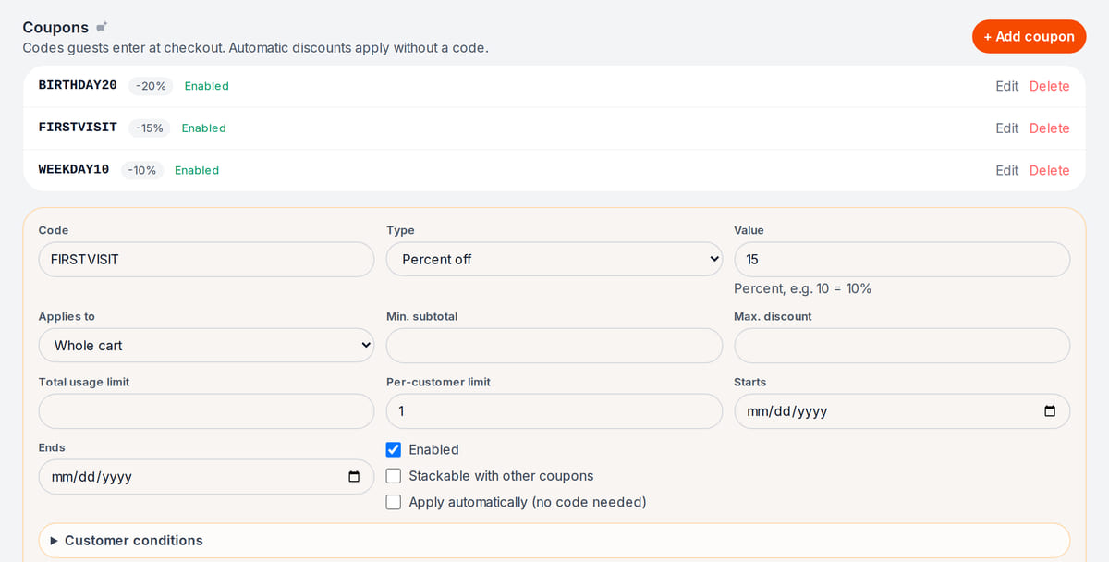Click the Add coupon button

1029,36
